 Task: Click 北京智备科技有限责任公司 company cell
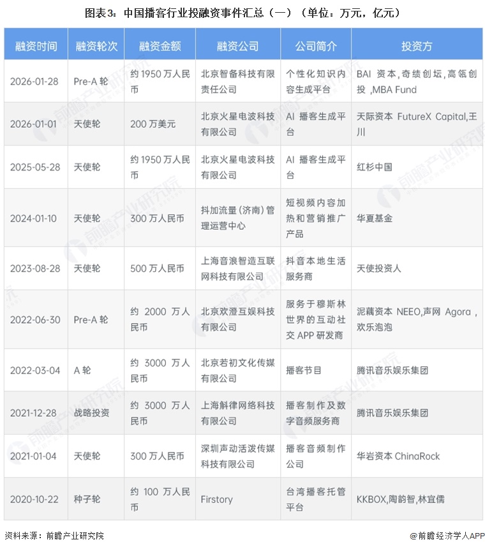point(238,82)
